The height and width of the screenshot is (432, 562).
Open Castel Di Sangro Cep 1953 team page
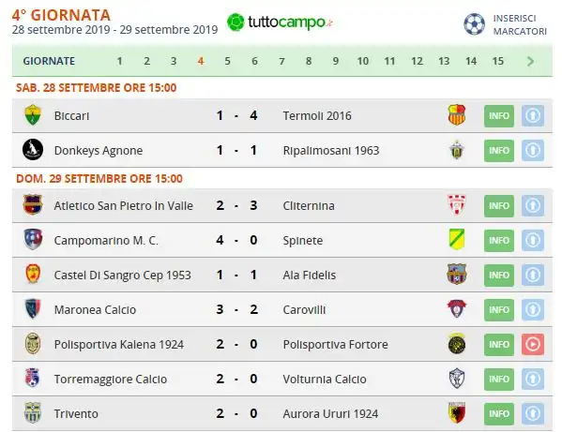click(x=122, y=276)
